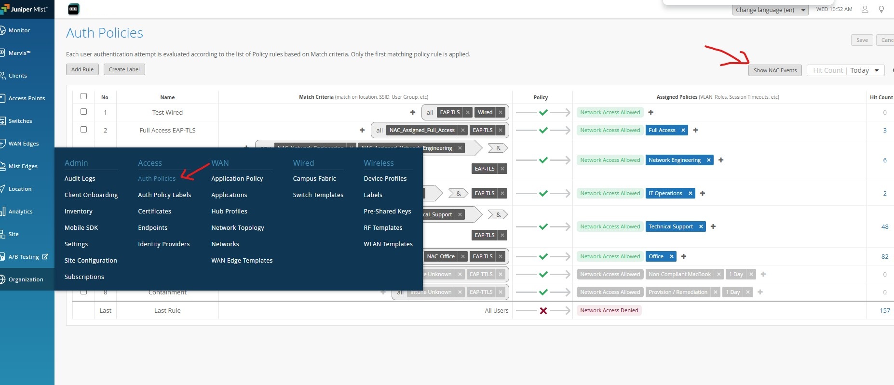Image resolution: width=894 pixels, height=385 pixels.
Task: Remove the Technical Support assigned policy
Action: 701,226
